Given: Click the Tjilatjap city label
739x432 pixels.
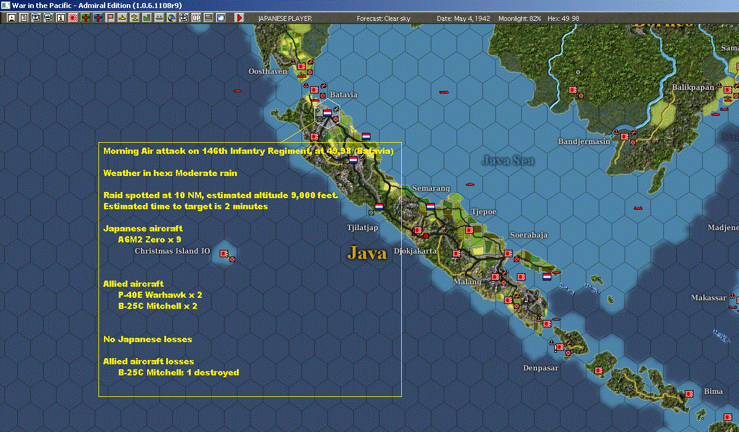Looking at the screenshot, I should pyautogui.click(x=362, y=228).
